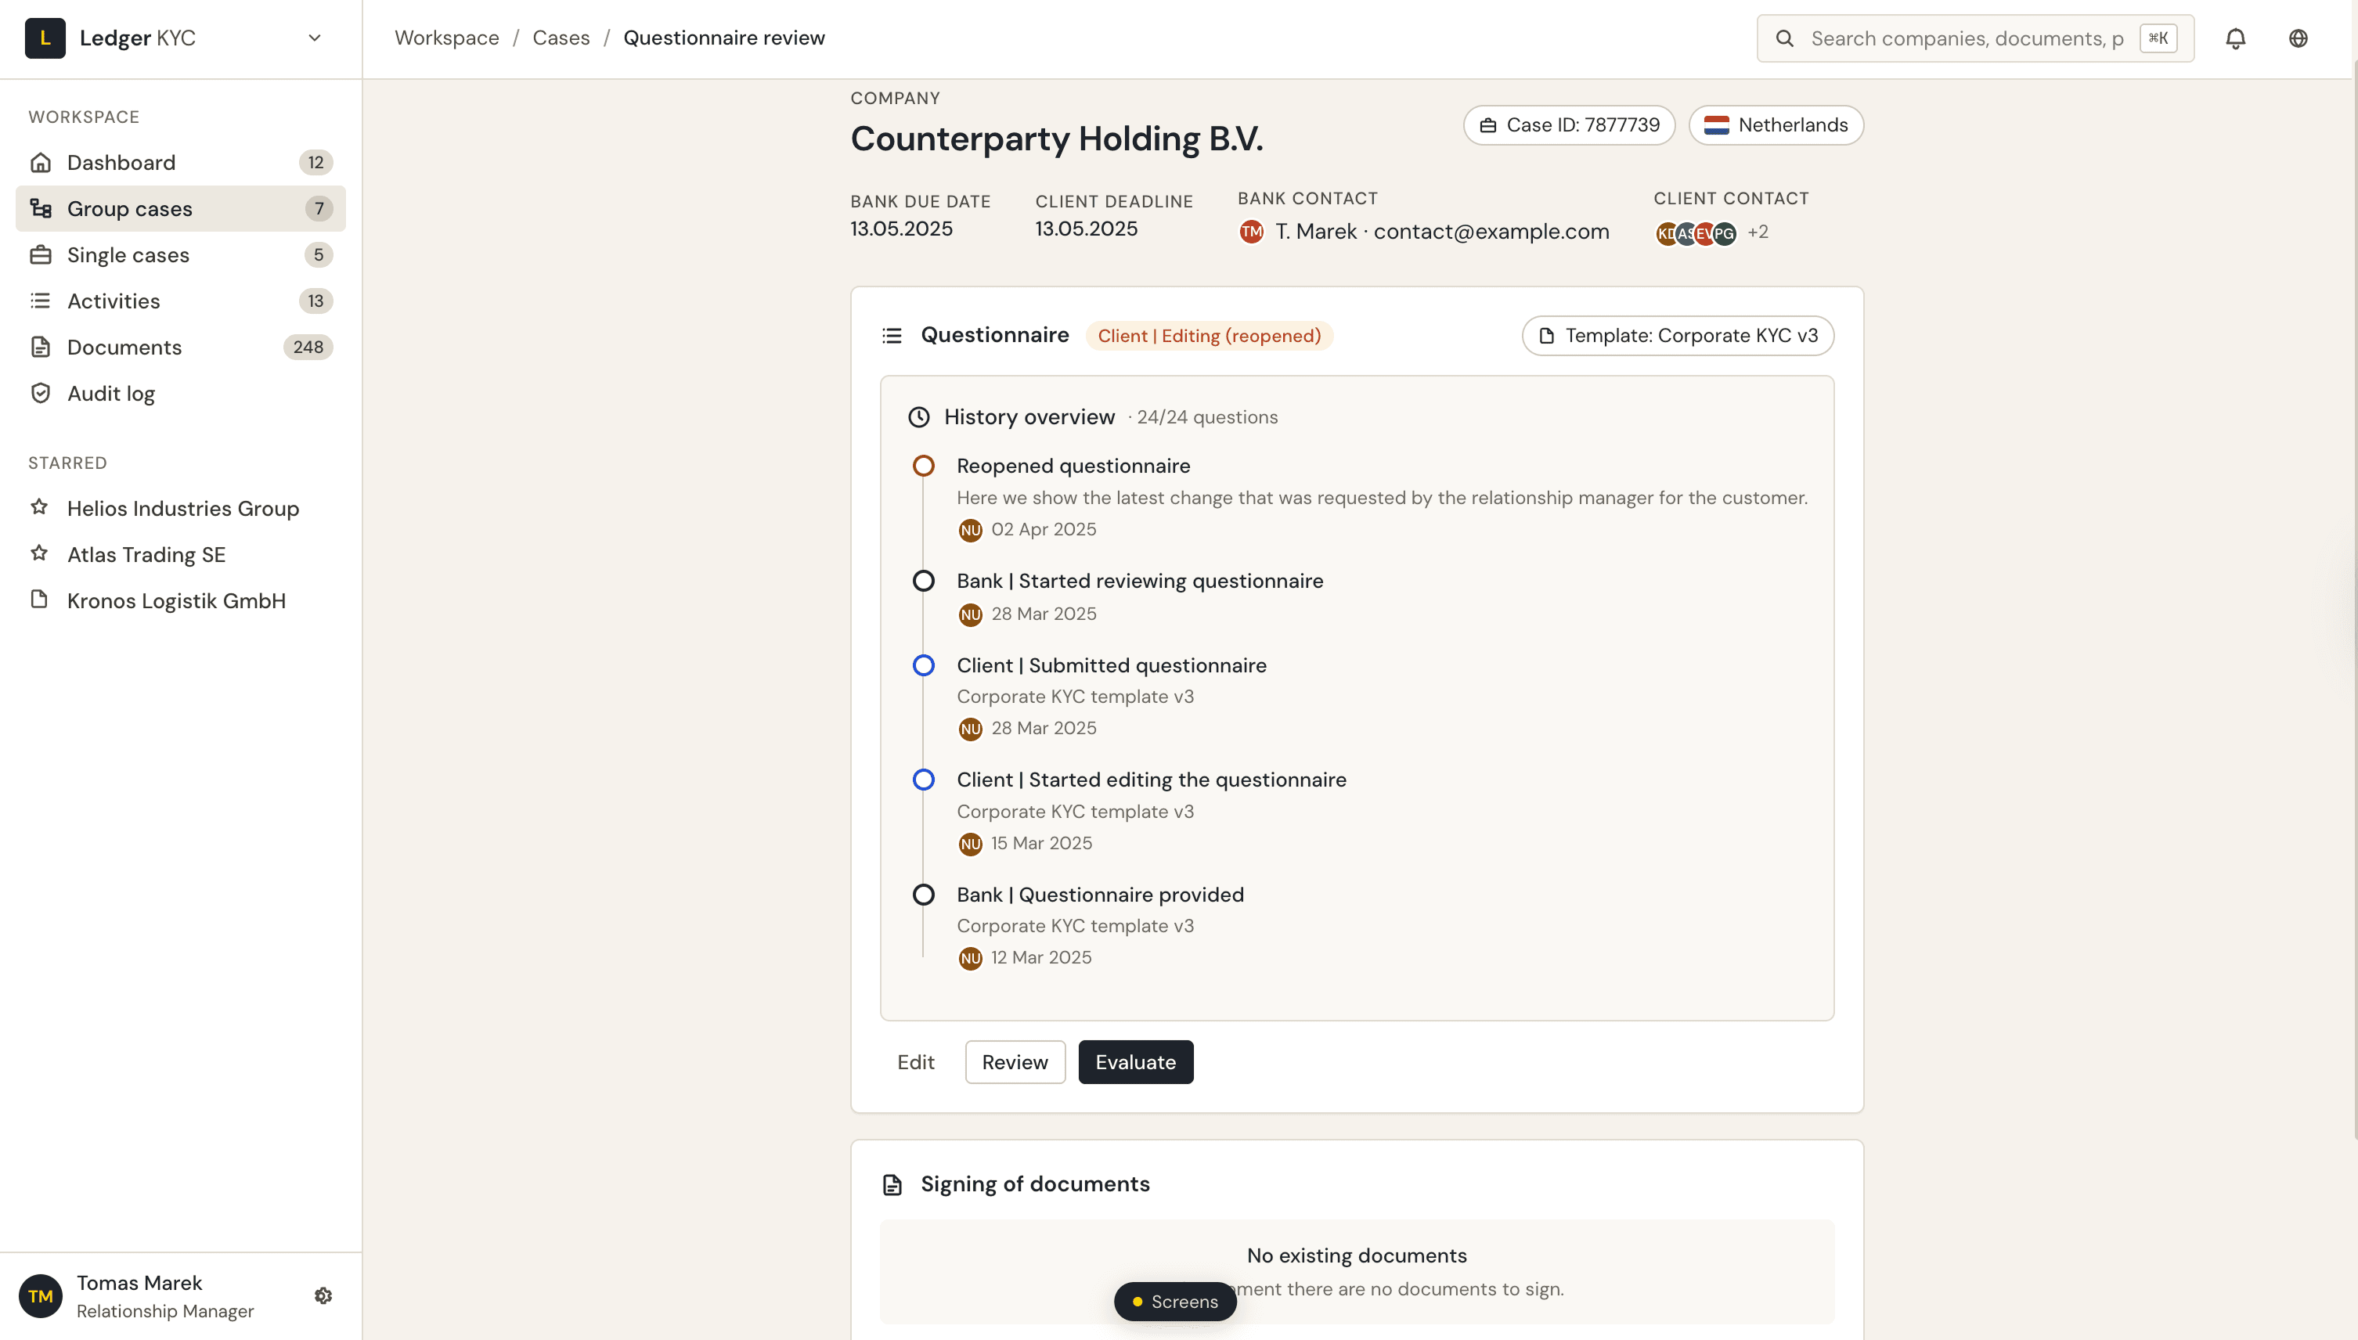The image size is (2358, 1340).
Task: Open Tomas Marek's profile avatar
Action: 41,1295
